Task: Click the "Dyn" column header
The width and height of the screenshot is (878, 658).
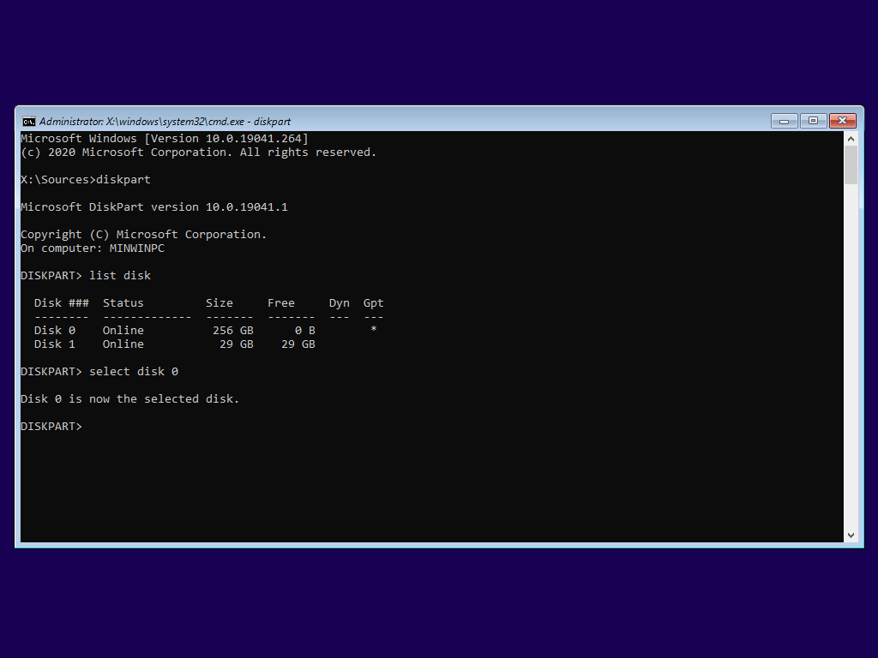Action: [340, 302]
